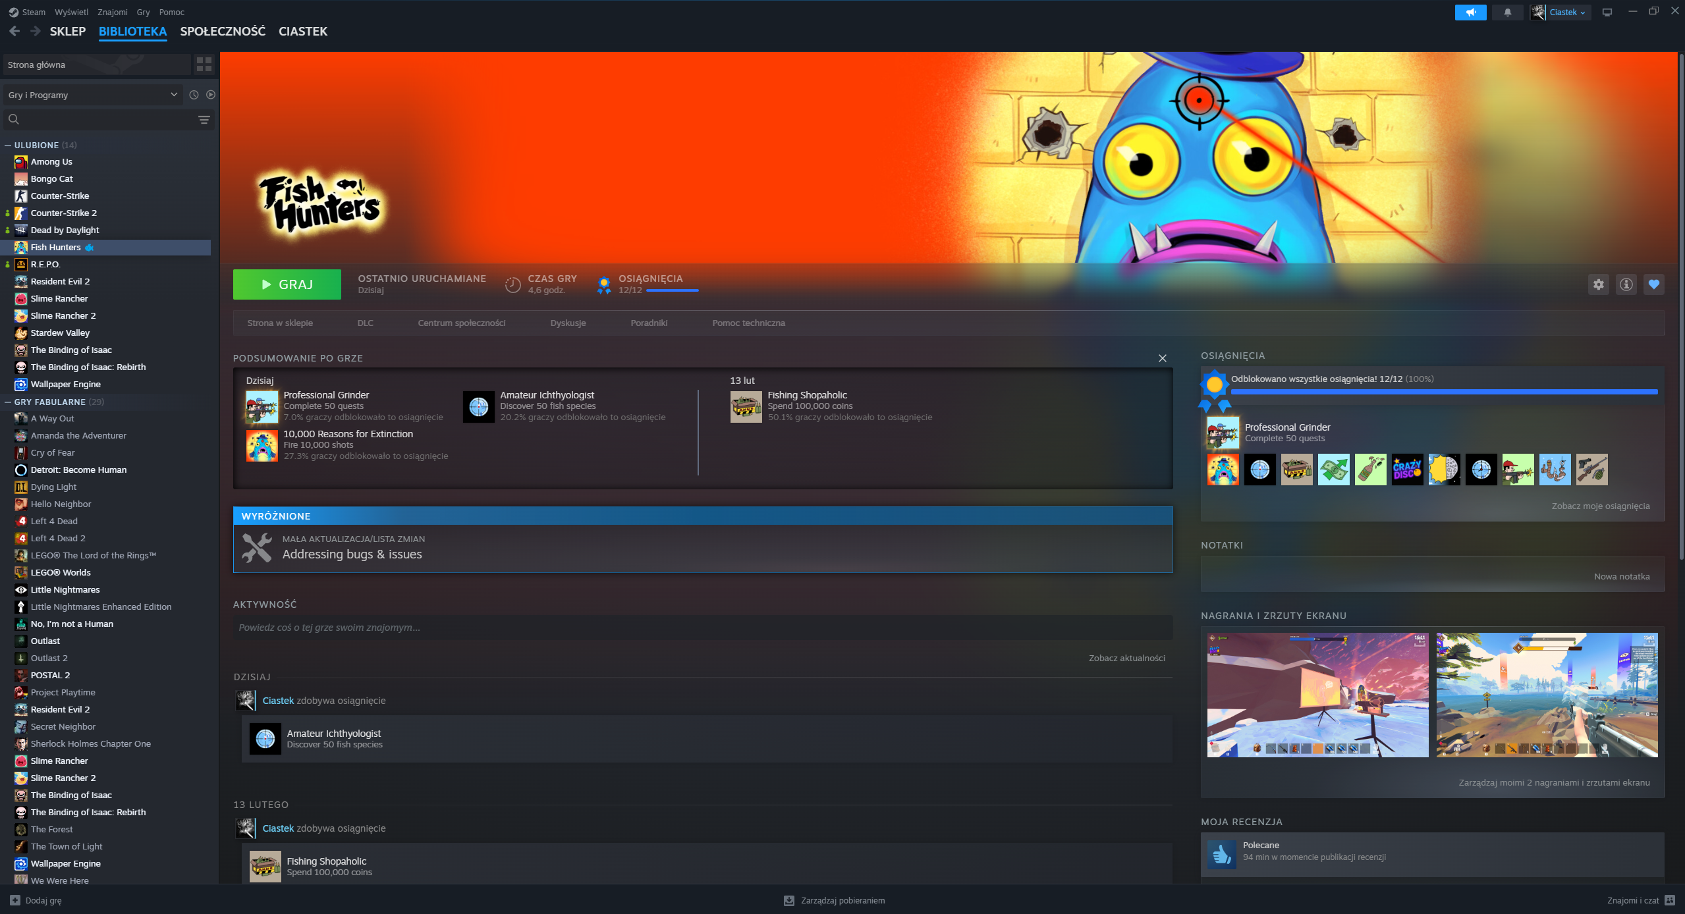The width and height of the screenshot is (1685, 914).
Task: Open the Gry i Programy dropdown
Action: pyautogui.click(x=92, y=95)
